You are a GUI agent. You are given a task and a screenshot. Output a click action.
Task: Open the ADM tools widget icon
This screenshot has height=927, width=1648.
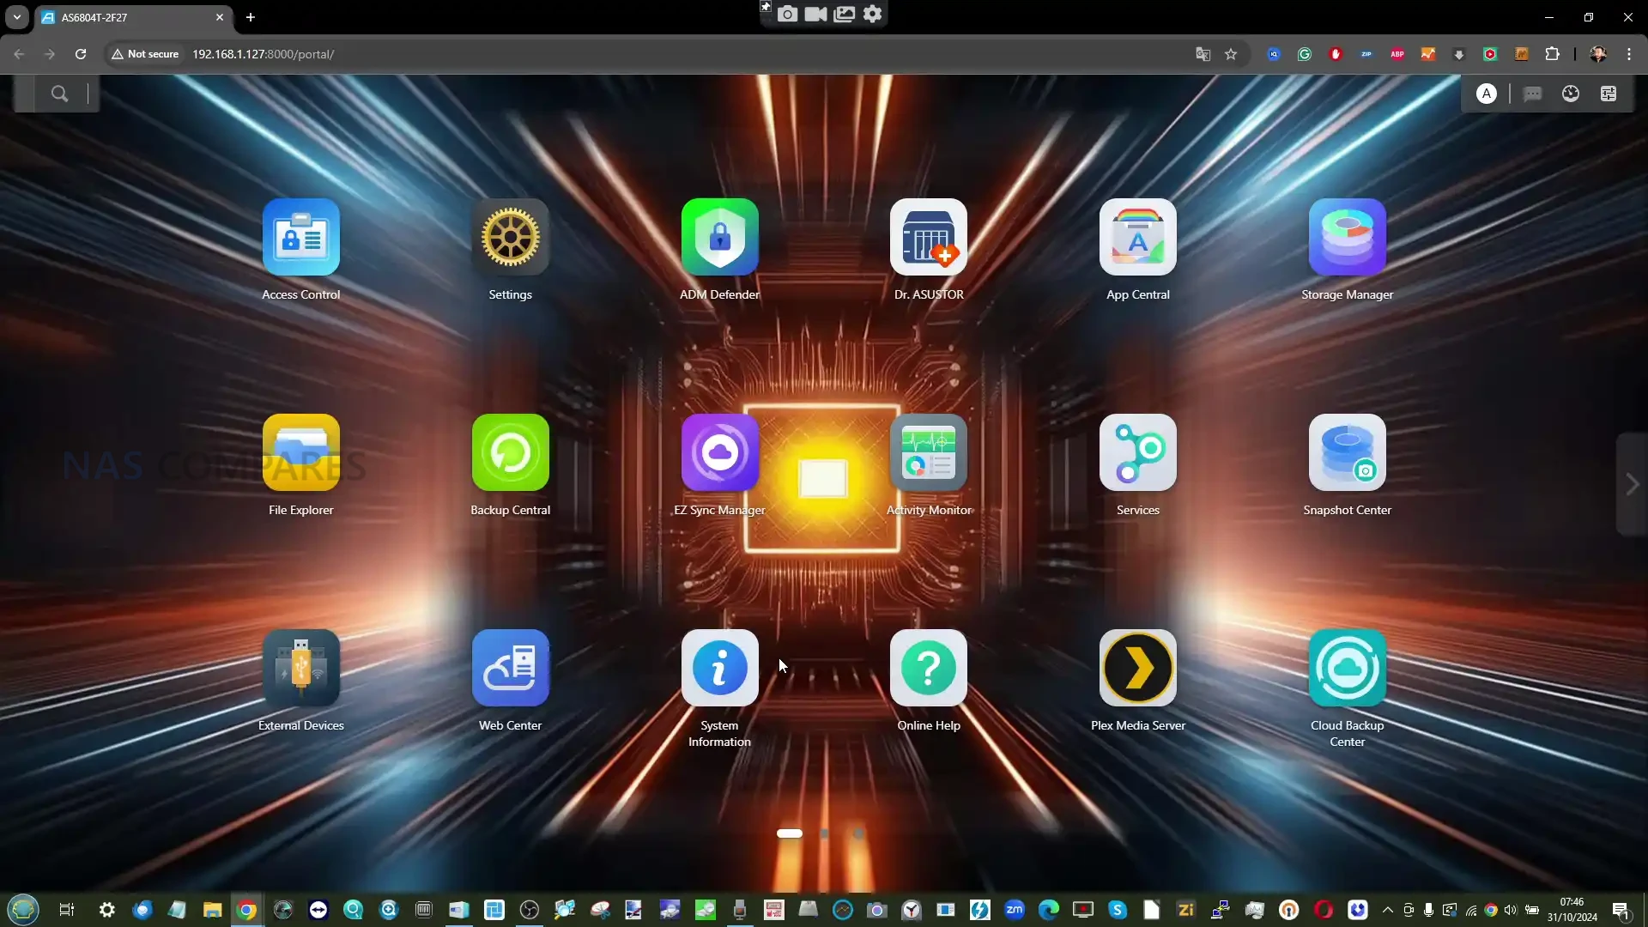coord(1609,94)
